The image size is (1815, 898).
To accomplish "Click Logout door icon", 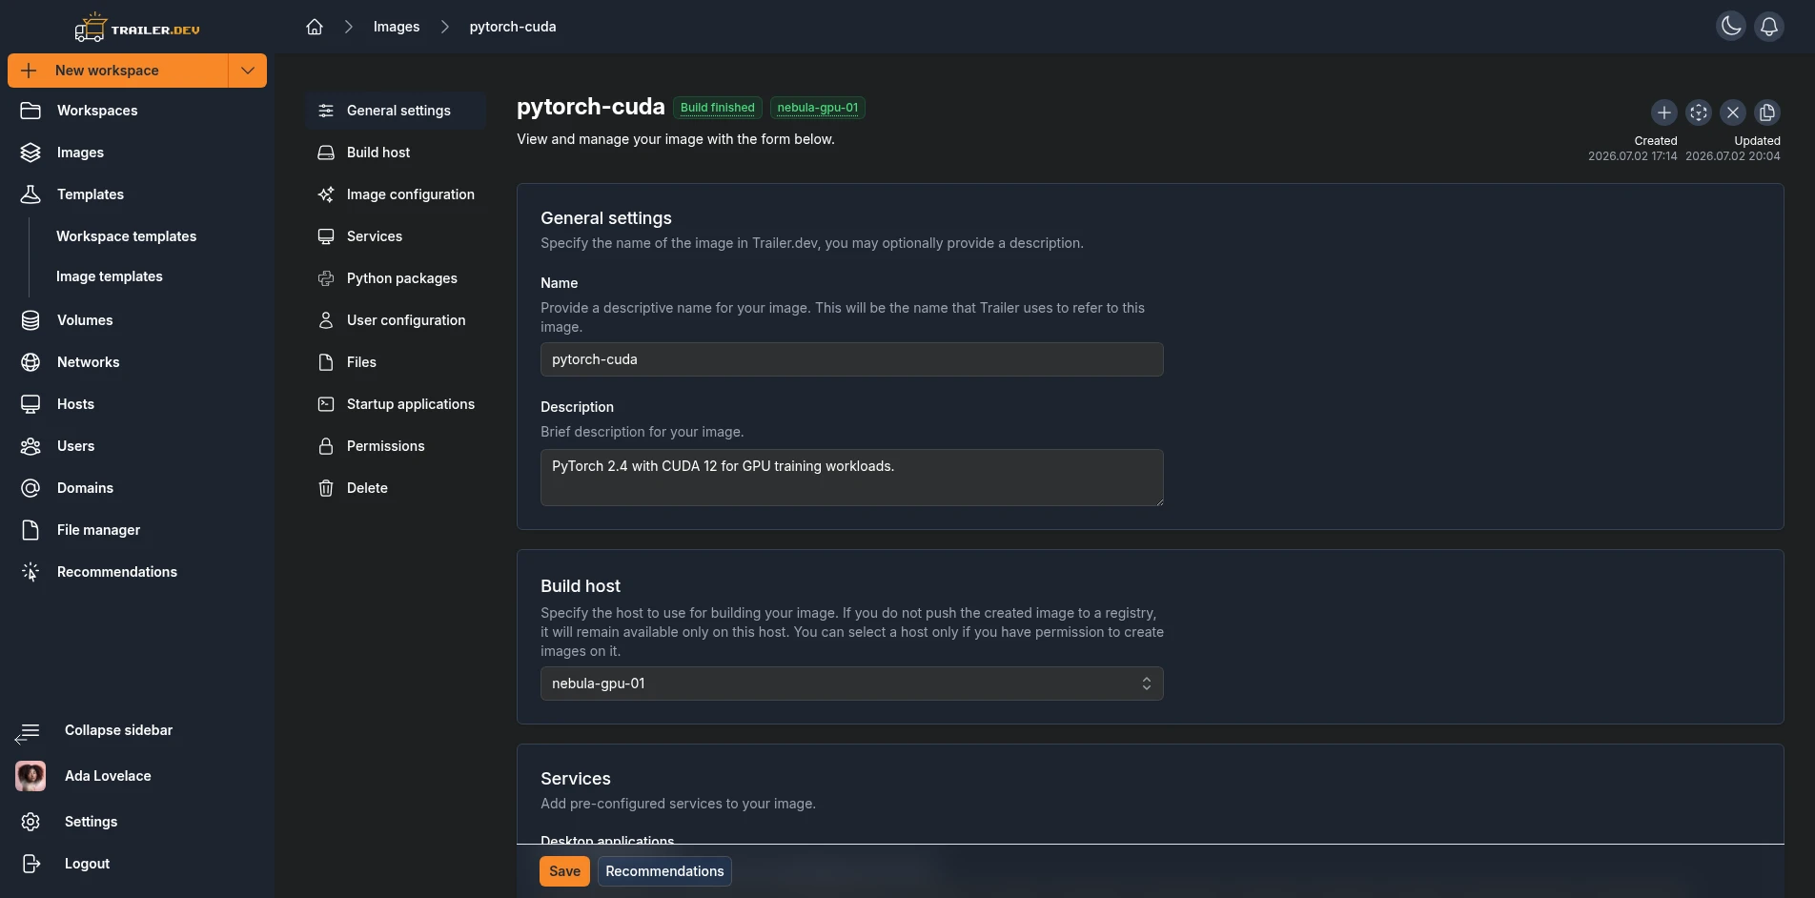I will [x=31, y=864].
